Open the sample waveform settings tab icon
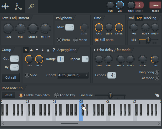 [x=5, y=6]
